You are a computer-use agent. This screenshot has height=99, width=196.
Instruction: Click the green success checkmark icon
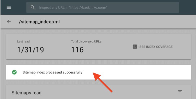tap(14, 72)
